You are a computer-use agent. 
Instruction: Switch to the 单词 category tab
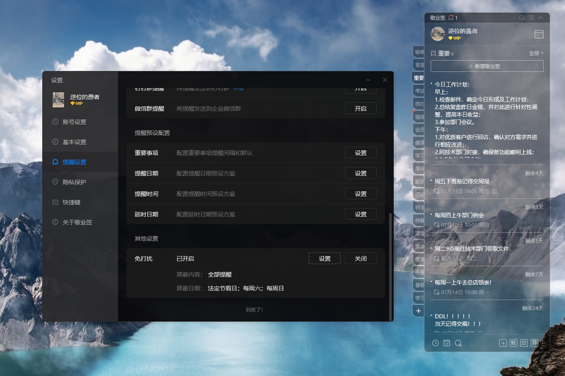pyautogui.click(x=419, y=168)
